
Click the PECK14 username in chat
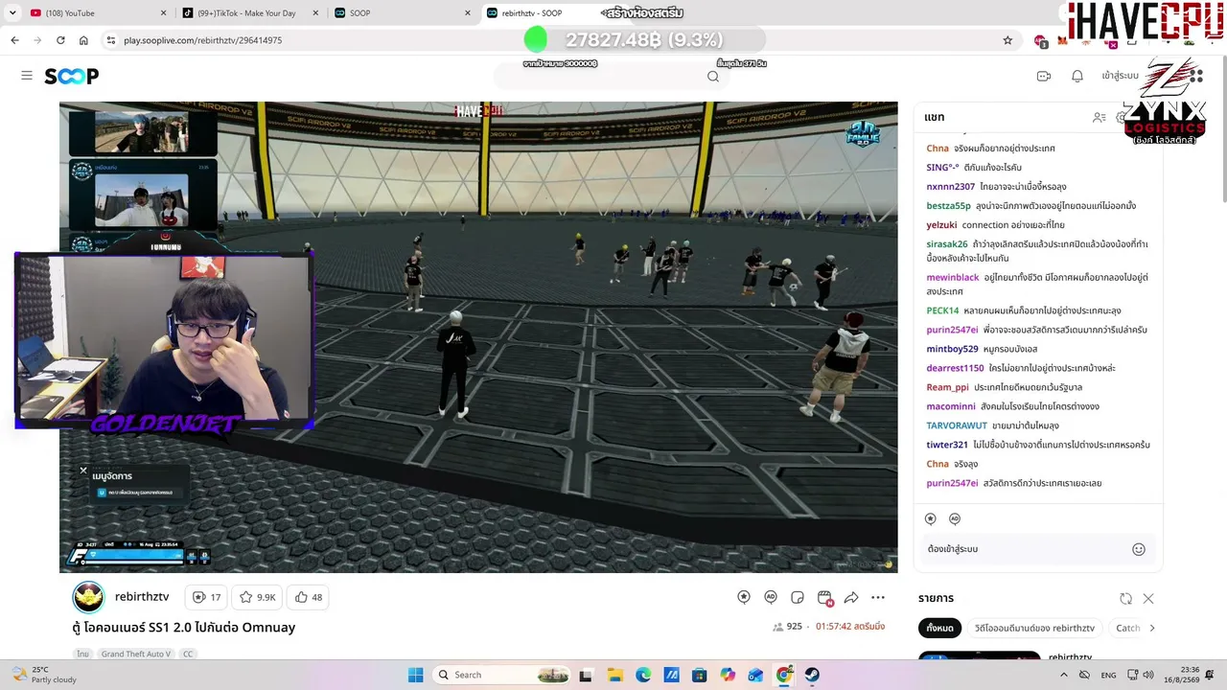942,310
